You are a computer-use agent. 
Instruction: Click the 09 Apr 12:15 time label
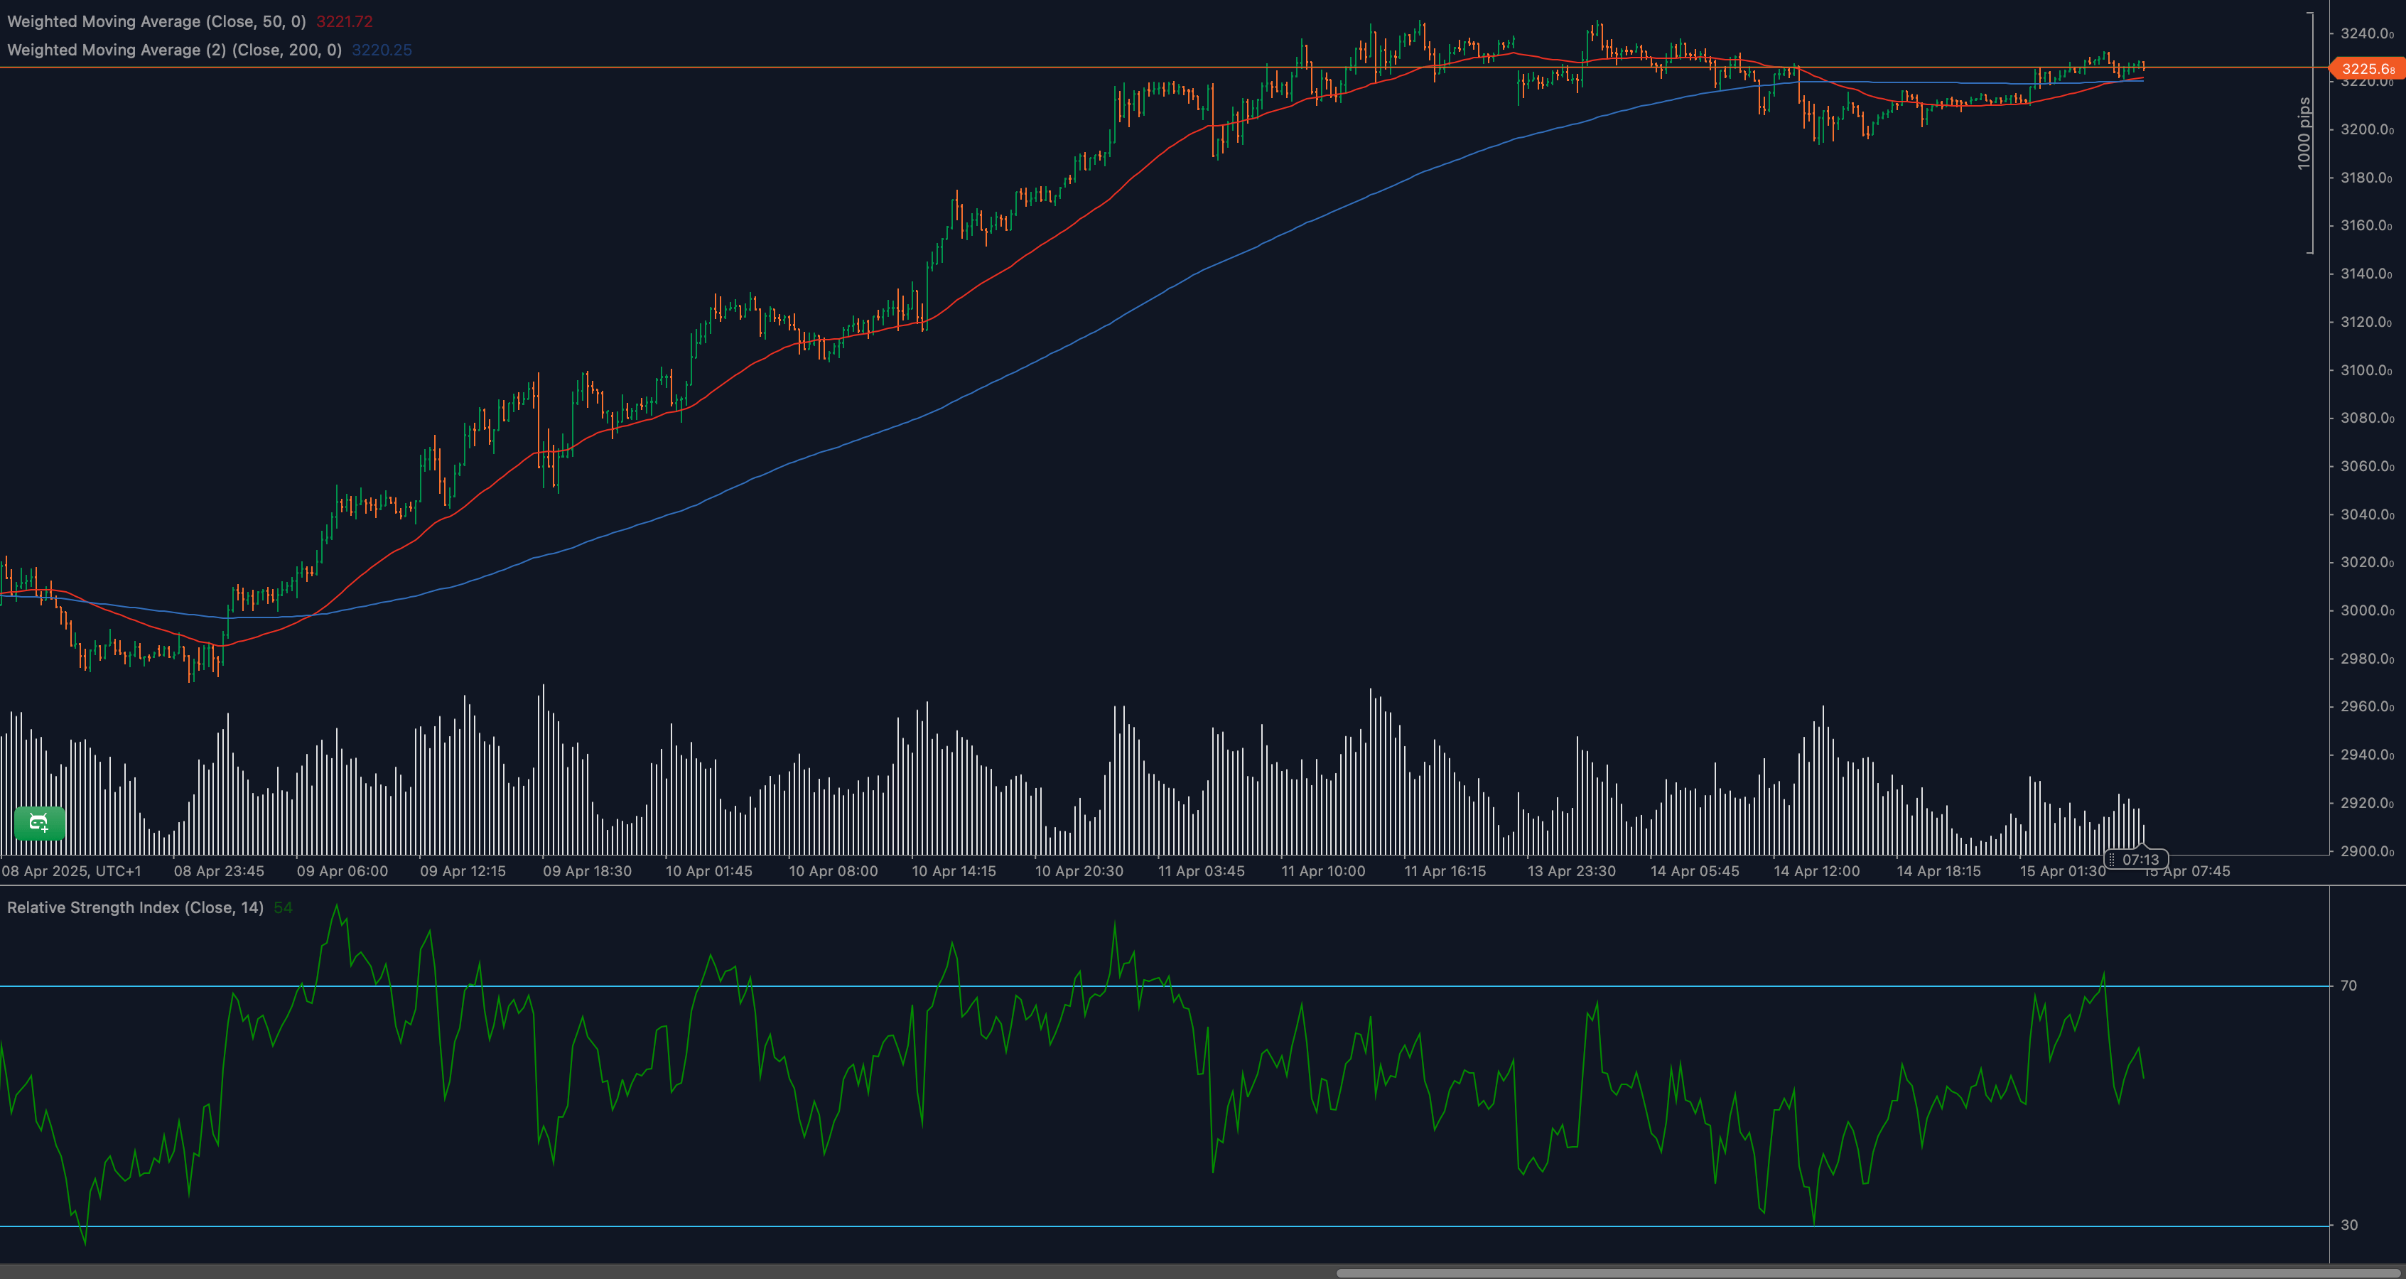(x=463, y=870)
